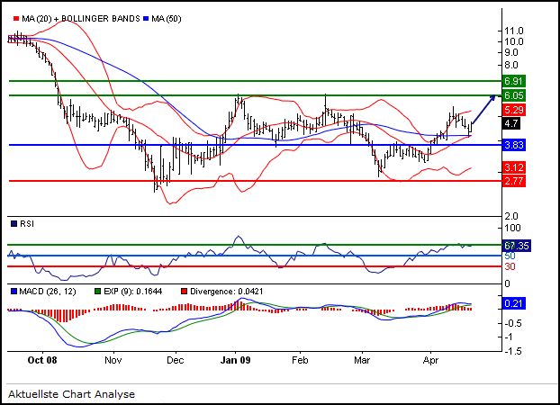Image resolution: width=560 pixels, height=405 pixels.
Task: Click the 'Aktuellste Chart Analyse' caption
Action: pyautogui.click(x=71, y=394)
